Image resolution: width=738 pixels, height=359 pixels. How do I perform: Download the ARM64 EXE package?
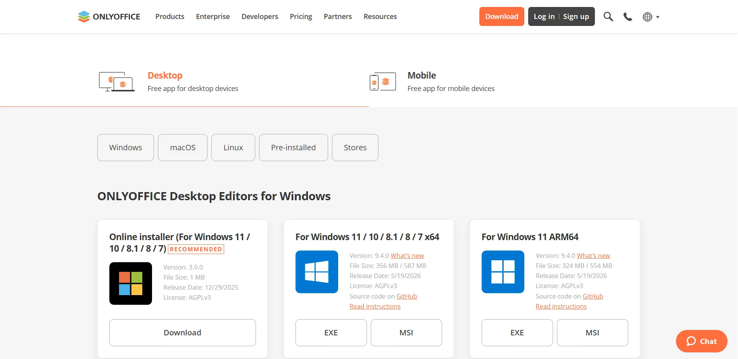tap(517, 333)
